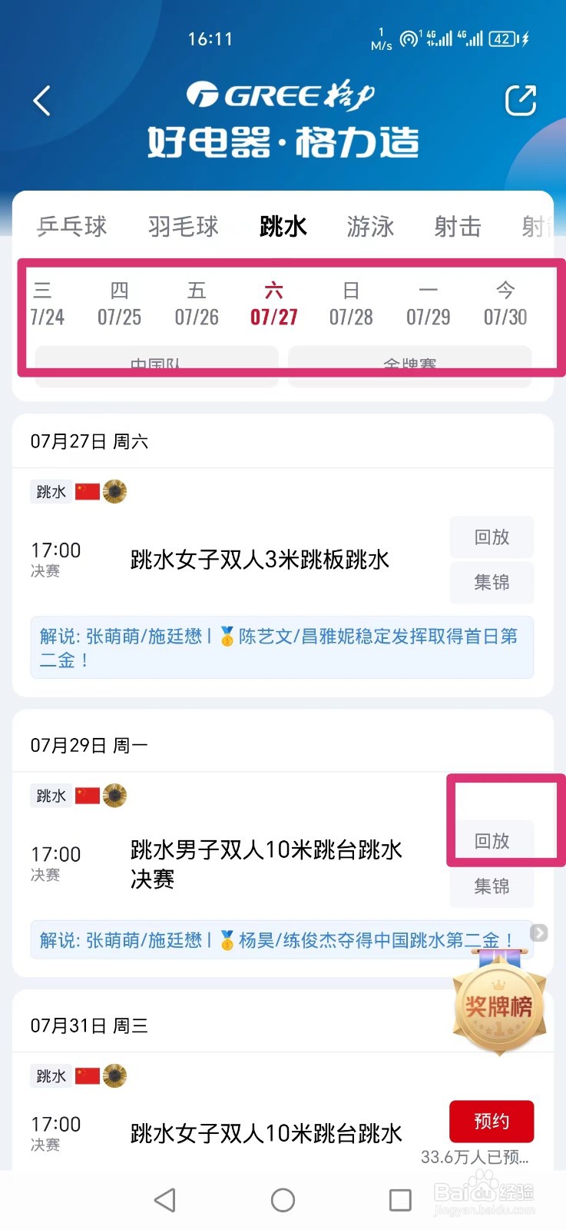Open 跳水女子双人10米跳台跳水 event entry
The height and width of the screenshot is (1230, 566).
point(266,1133)
